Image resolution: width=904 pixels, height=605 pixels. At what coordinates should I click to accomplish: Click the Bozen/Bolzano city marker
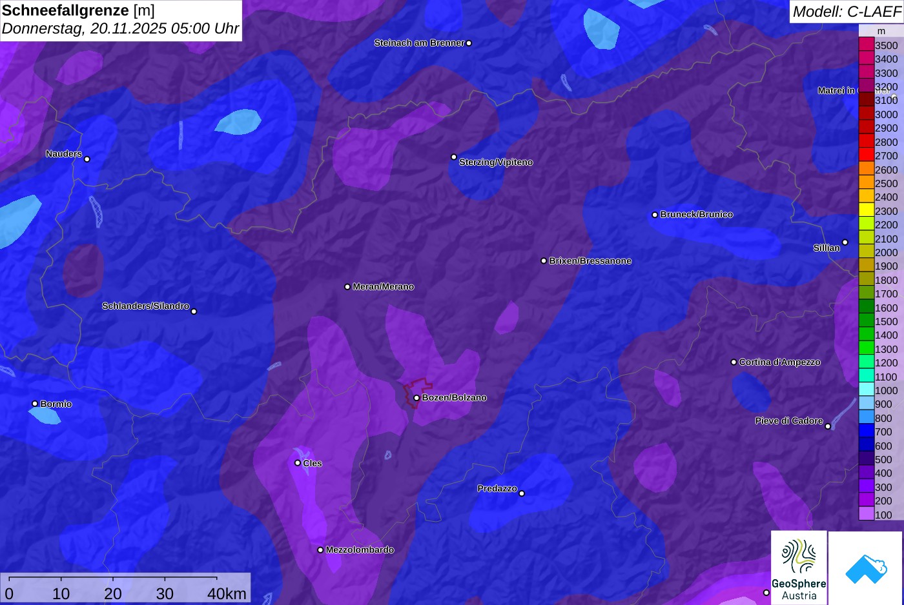coord(416,398)
